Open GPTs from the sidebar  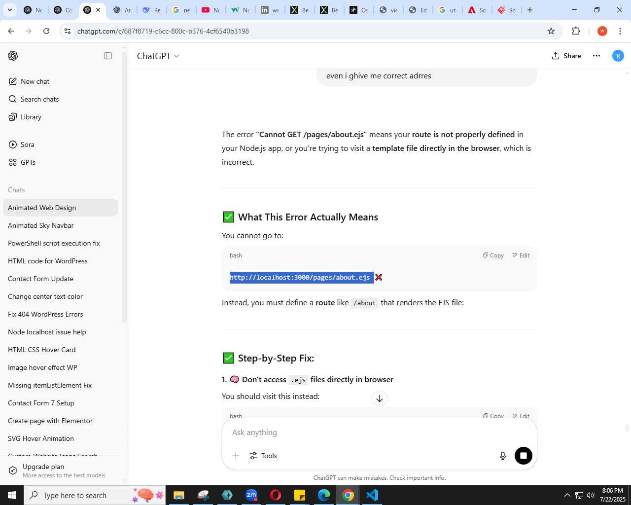click(60, 162)
